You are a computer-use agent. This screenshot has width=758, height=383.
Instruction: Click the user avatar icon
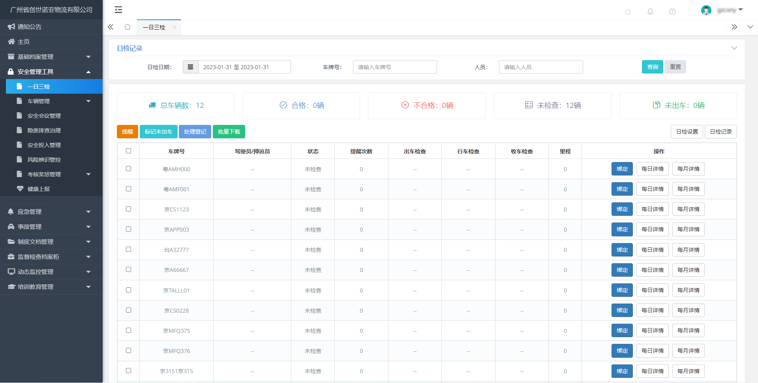click(x=706, y=10)
